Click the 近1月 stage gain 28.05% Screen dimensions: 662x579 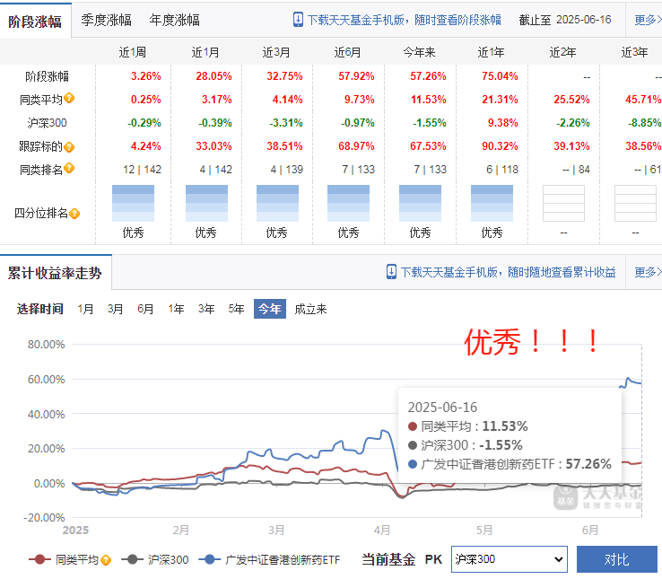[x=213, y=76]
